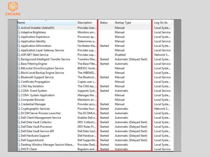Click the 'Local Service' log on for DHCP Client
This screenshot has height=157, width=210.
[x=162, y=149]
